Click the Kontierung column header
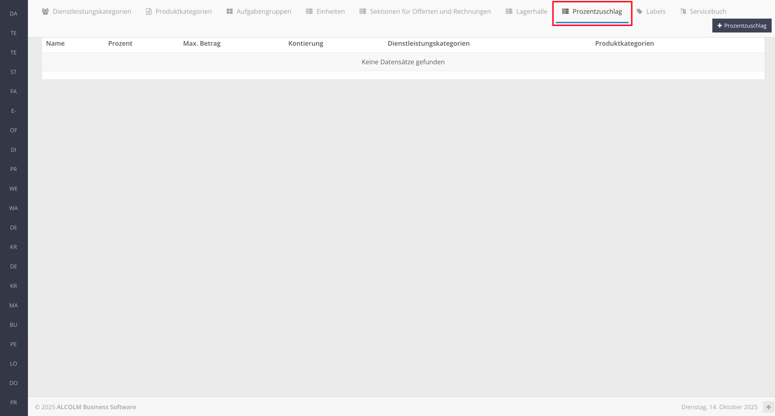775x416 pixels. pos(305,44)
